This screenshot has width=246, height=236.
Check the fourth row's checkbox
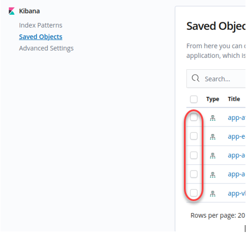pos(194,174)
